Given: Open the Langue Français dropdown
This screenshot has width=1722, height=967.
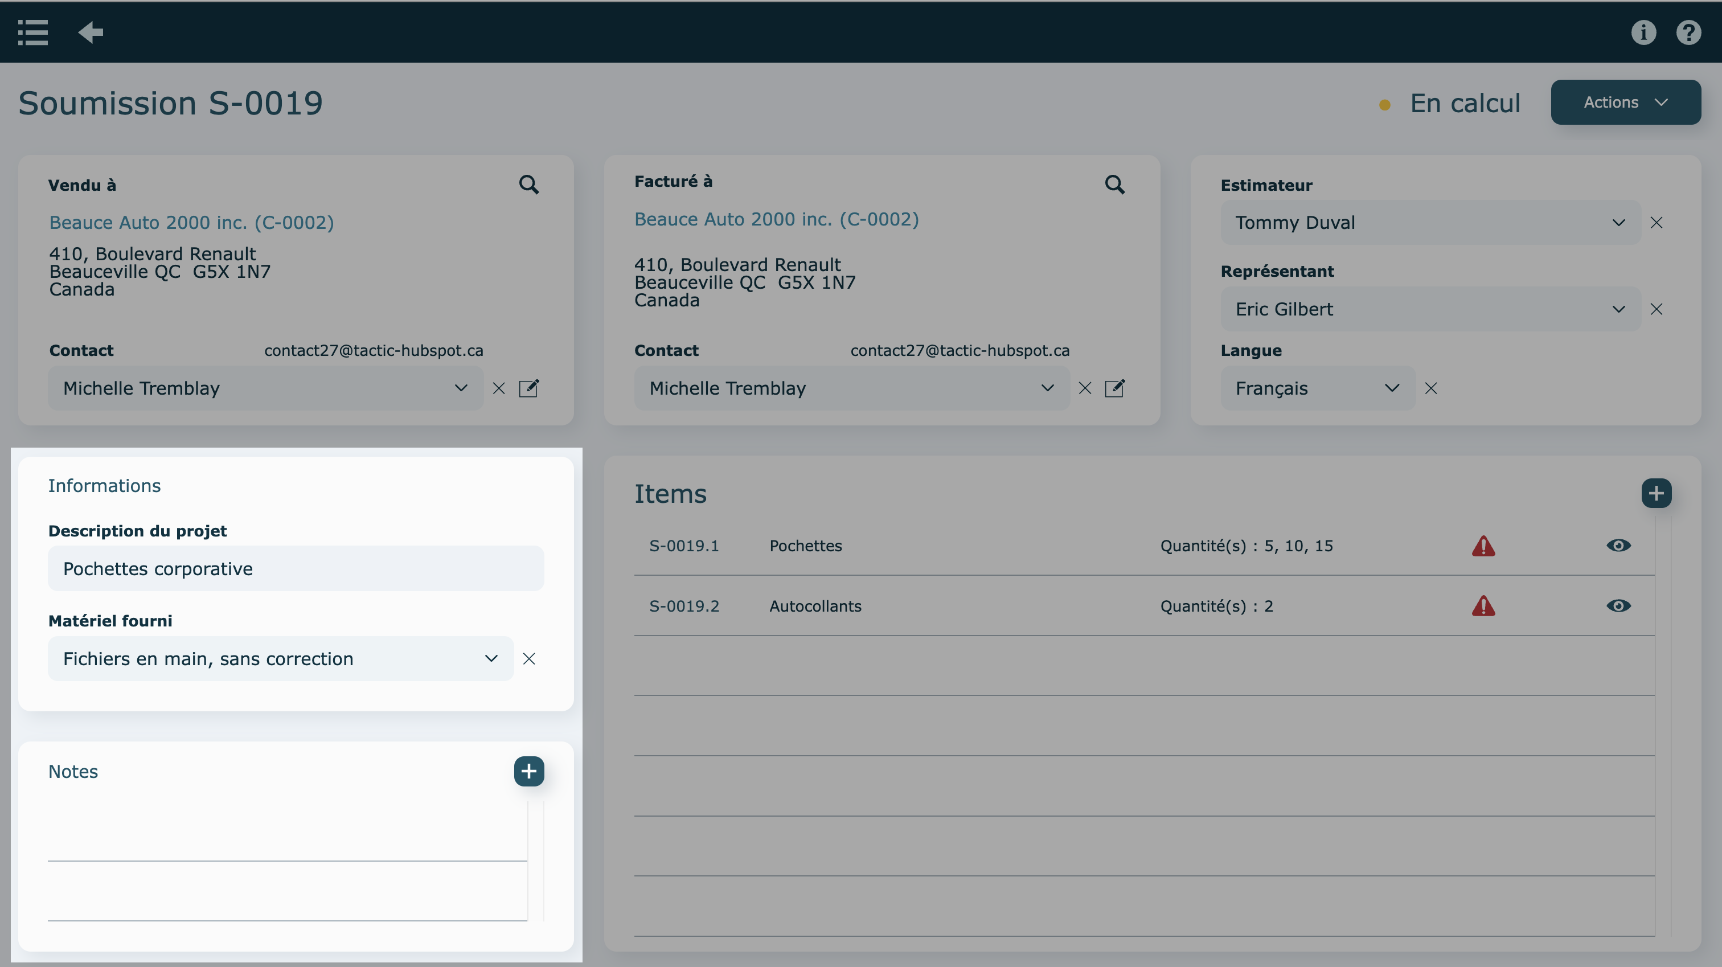Looking at the screenshot, I should tap(1317, 388).
